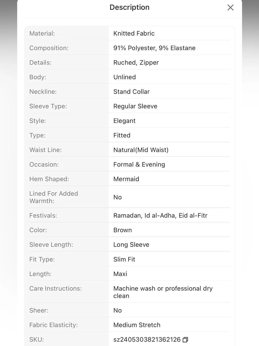
Task: Copy the SKU number icon
Action: click(x=185, y=340)
